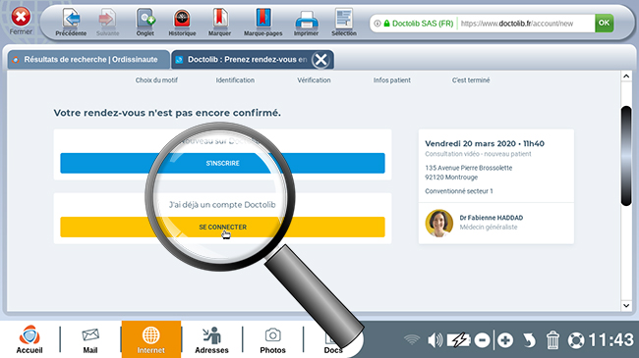
Task: Open a new tab with Onglet icon
Action: click(145, 23)
